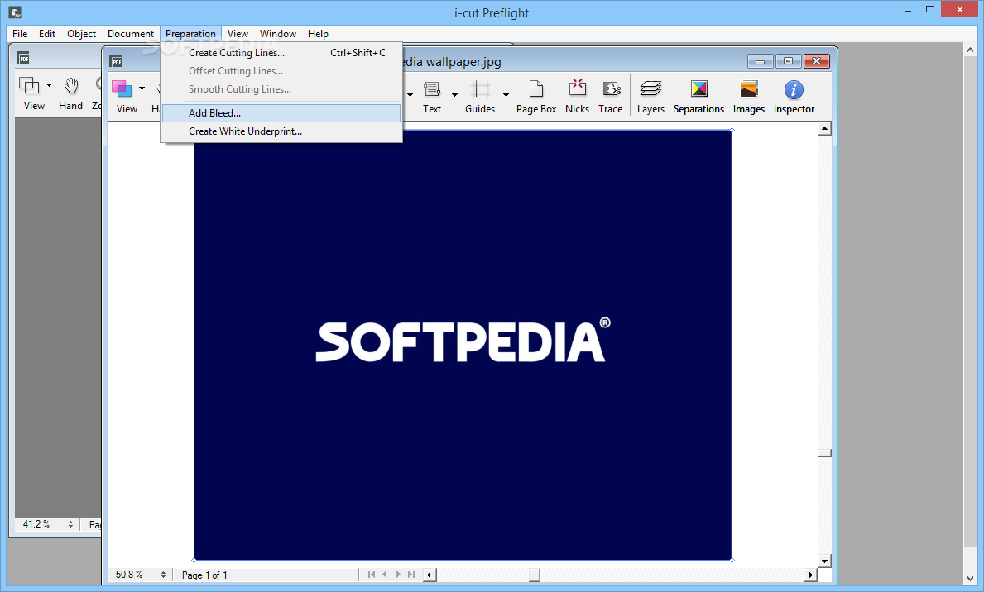This screenshot has width=984, height=592.
Task: Go to first page button
Action: pos(372,574)
